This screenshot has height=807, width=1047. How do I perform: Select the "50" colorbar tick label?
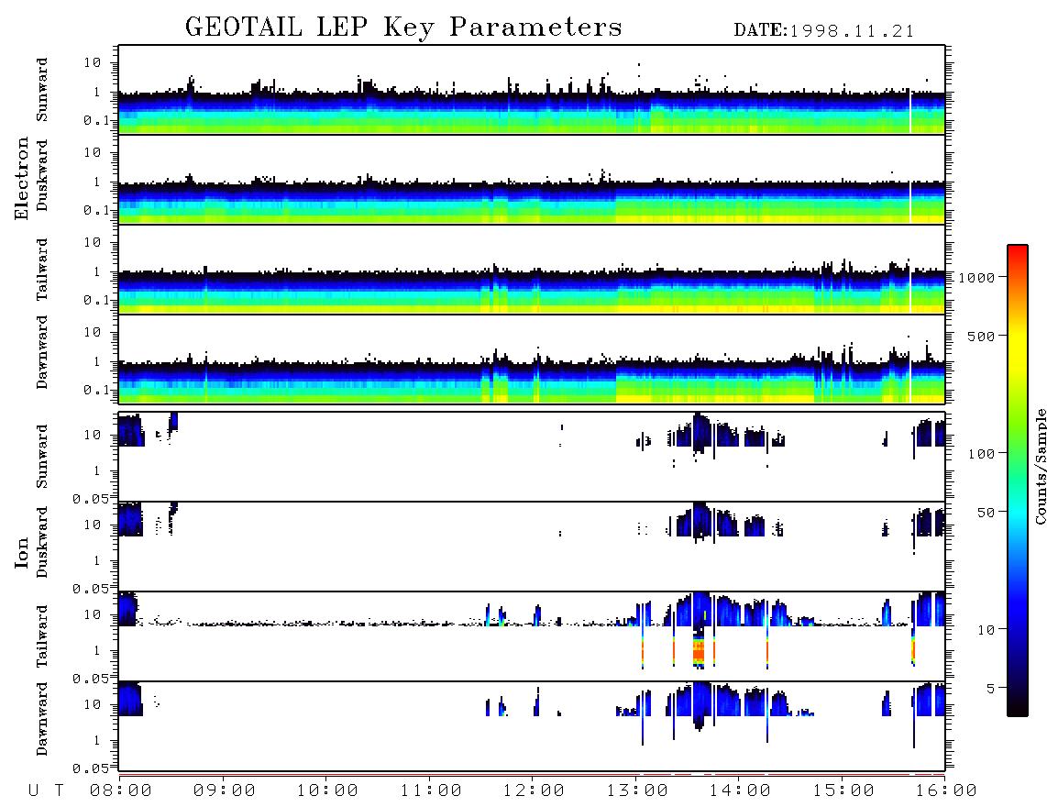(986, 513)
